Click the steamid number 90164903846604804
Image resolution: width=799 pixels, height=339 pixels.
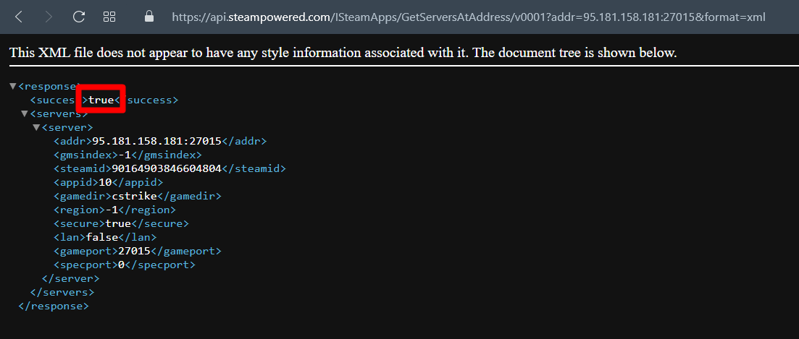coord(167,168)
